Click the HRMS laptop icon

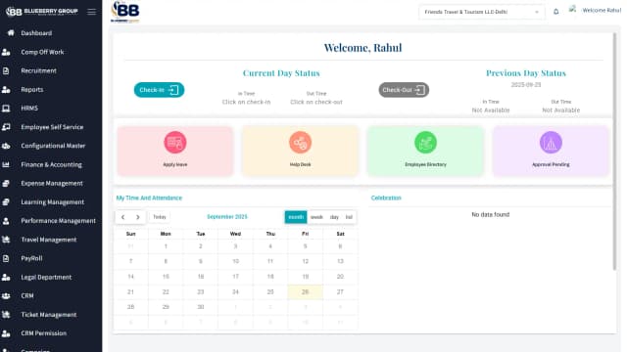click(6, 109)
